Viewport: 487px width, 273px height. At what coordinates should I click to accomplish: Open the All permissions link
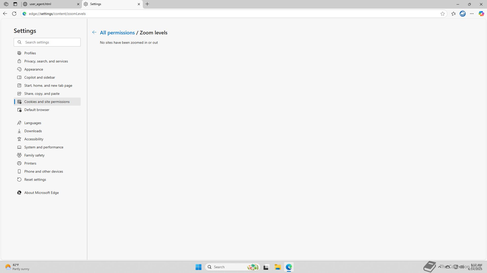pyautogui.click(x=117, y=33)
